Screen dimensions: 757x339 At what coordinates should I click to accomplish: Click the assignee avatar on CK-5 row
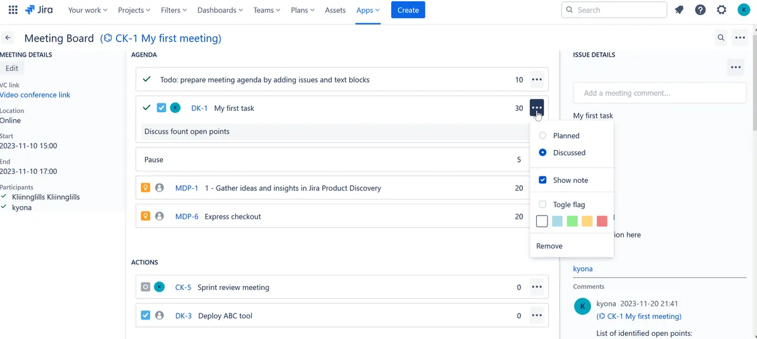click(x=160, y=287)
